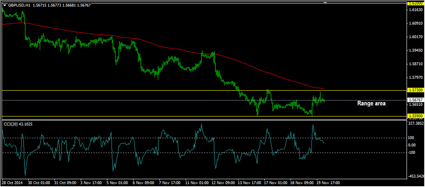Click the GBPUSD,H1 symbol title text
Screen dimensions: 425x187
point(19,5)
